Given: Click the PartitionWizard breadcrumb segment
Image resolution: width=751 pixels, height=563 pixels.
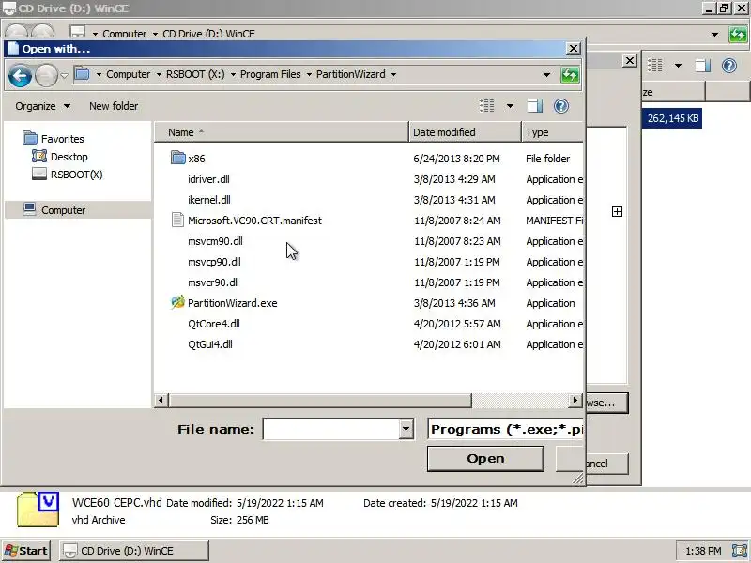Looking at the screenshot, I should (x=350, y=74).
